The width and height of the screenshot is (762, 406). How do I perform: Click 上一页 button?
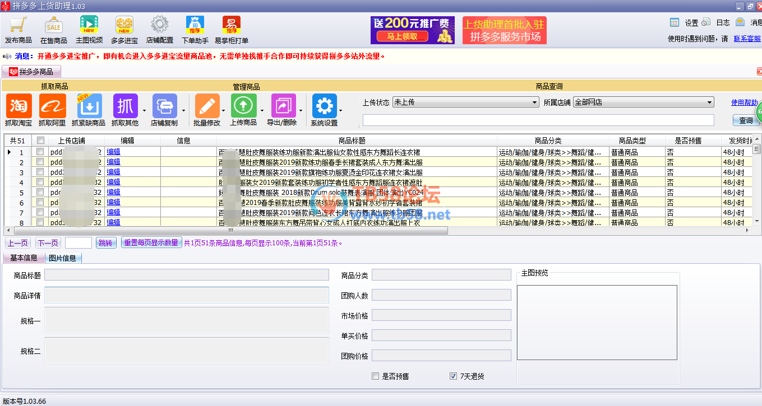pyautogui.click(x=17, y=243)
